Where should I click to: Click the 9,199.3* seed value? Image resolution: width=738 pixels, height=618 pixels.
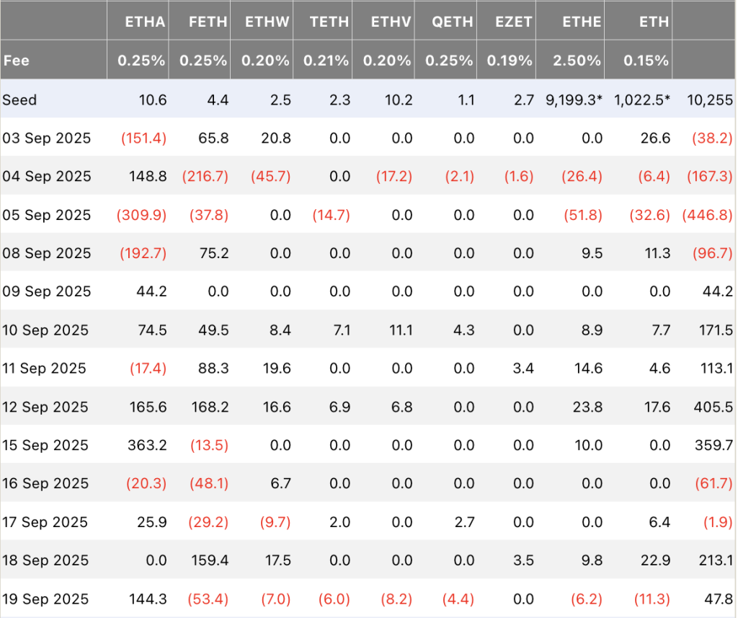574,100
